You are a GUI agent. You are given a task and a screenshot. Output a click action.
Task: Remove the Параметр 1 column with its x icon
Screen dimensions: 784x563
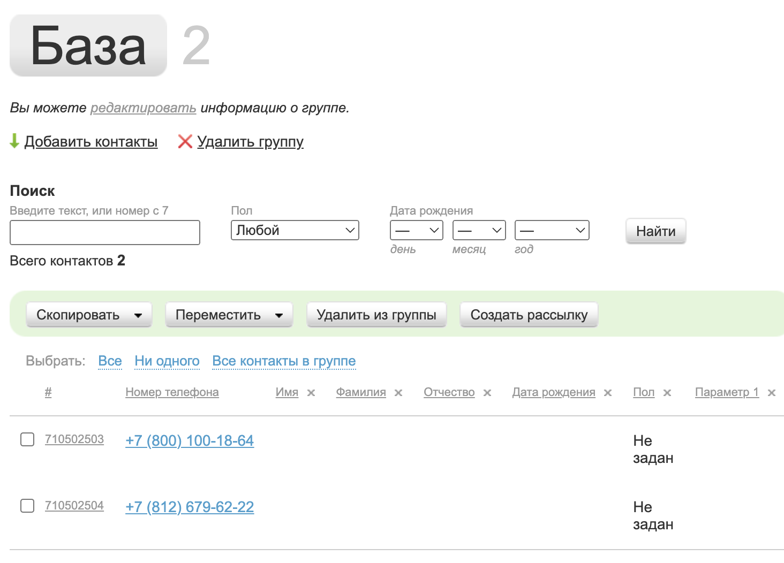[x=772, y=393]
